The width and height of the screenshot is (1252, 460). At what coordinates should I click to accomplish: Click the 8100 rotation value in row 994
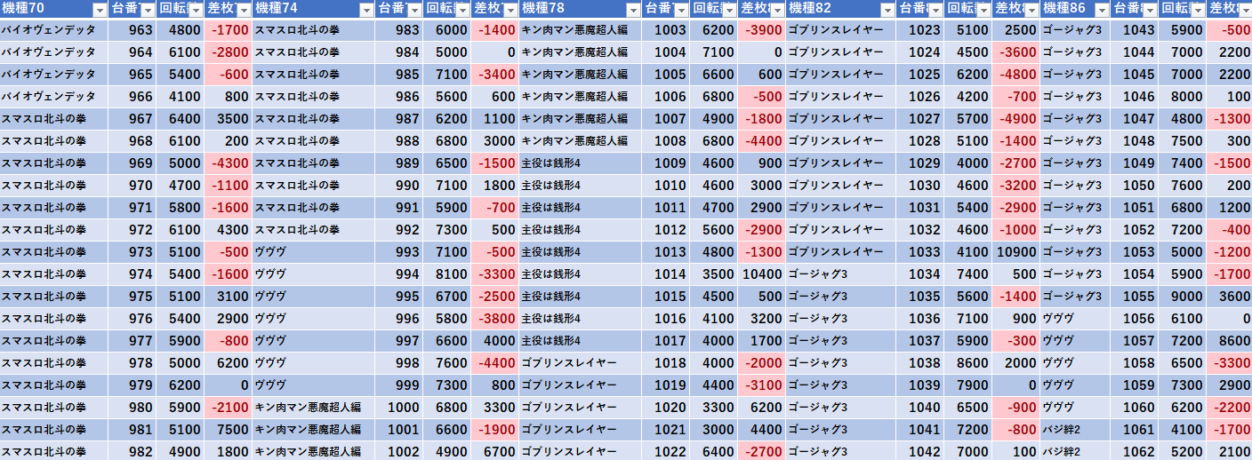click(447, 274)
